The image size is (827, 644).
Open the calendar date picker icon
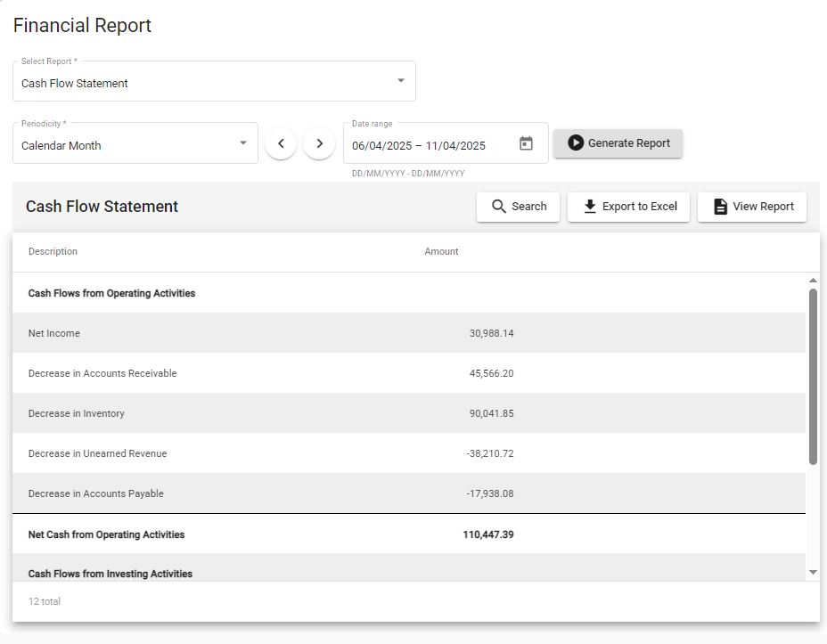526,143
